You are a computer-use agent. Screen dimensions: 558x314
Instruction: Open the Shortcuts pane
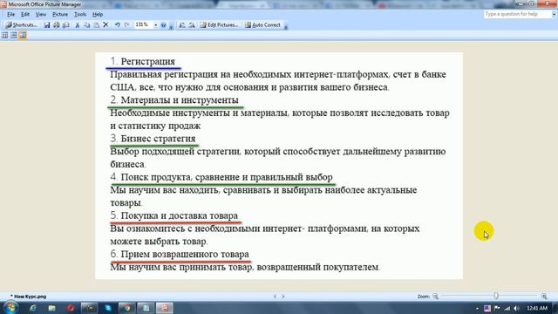pyautogui.click(x=22, y=25)
